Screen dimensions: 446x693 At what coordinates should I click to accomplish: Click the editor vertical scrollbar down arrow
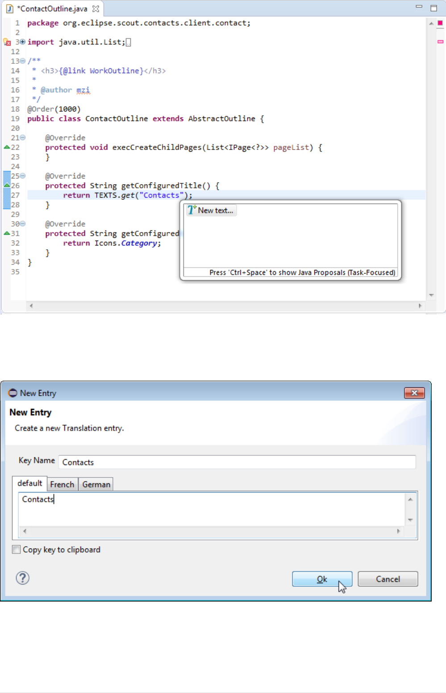[431, 295]
